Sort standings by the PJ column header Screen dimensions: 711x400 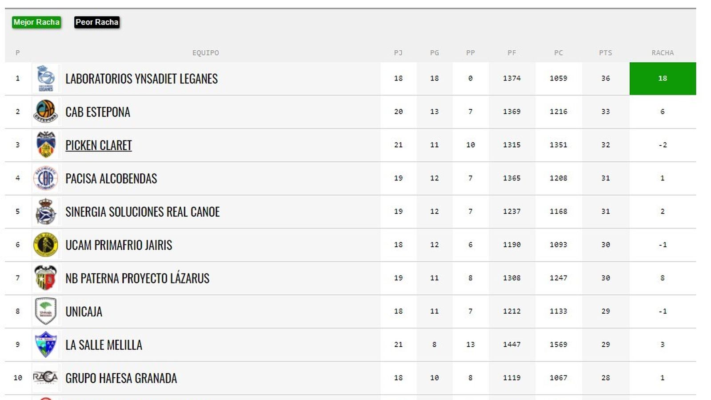[x=398, y=52]
